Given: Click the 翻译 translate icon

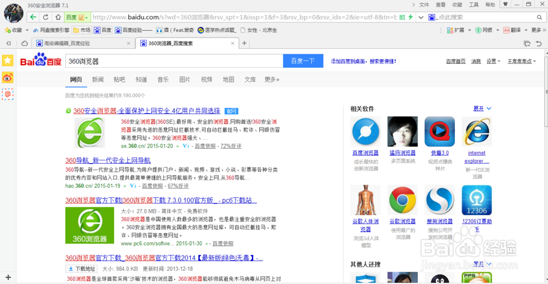Looking at the screenshot, I should click(x=506, y=30).
